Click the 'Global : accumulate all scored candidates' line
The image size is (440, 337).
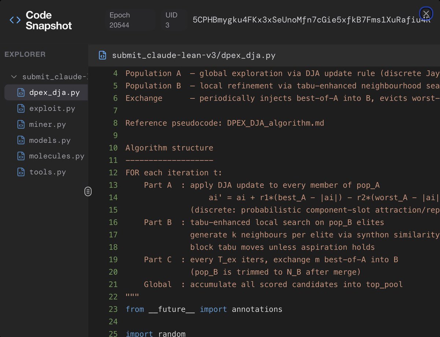click(x=274, y=284)
